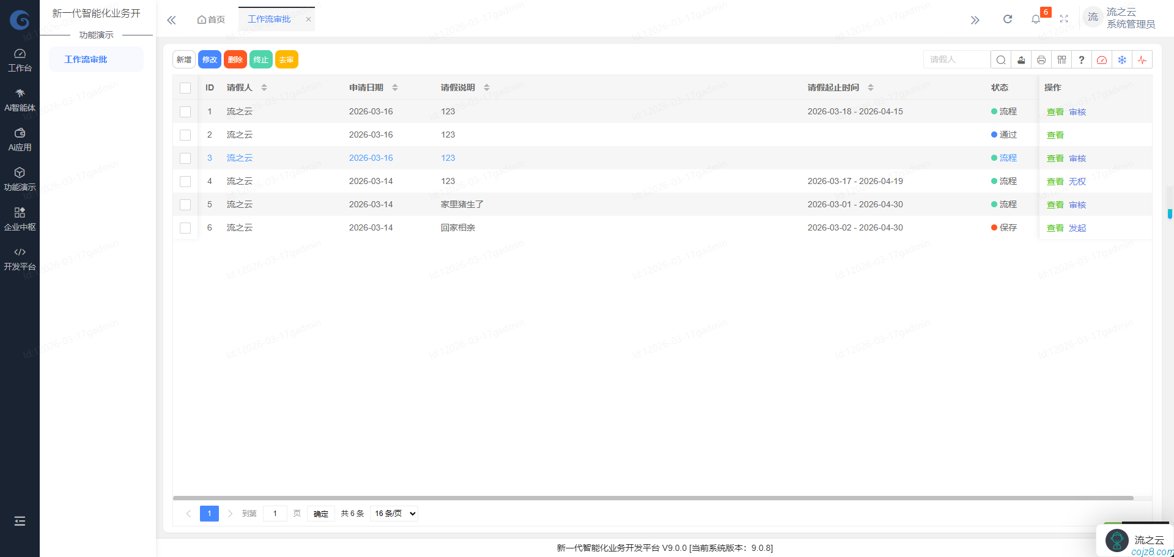
Task: Click the 请假人 search input field
Action: coord(956,60)
